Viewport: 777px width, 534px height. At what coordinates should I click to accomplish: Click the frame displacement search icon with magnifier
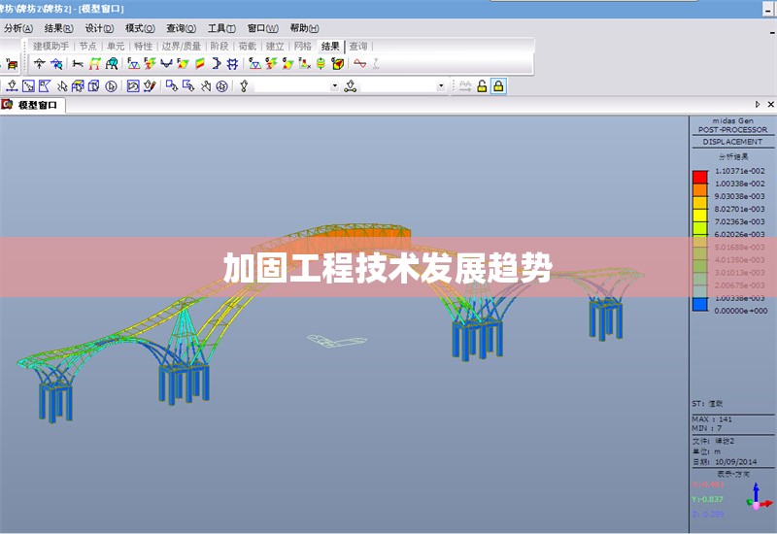tap(112, 63)
